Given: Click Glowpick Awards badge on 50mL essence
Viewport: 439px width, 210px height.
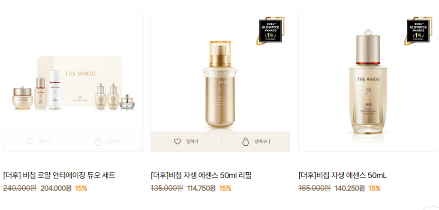Looking at the screenshot, I should 418,30.
